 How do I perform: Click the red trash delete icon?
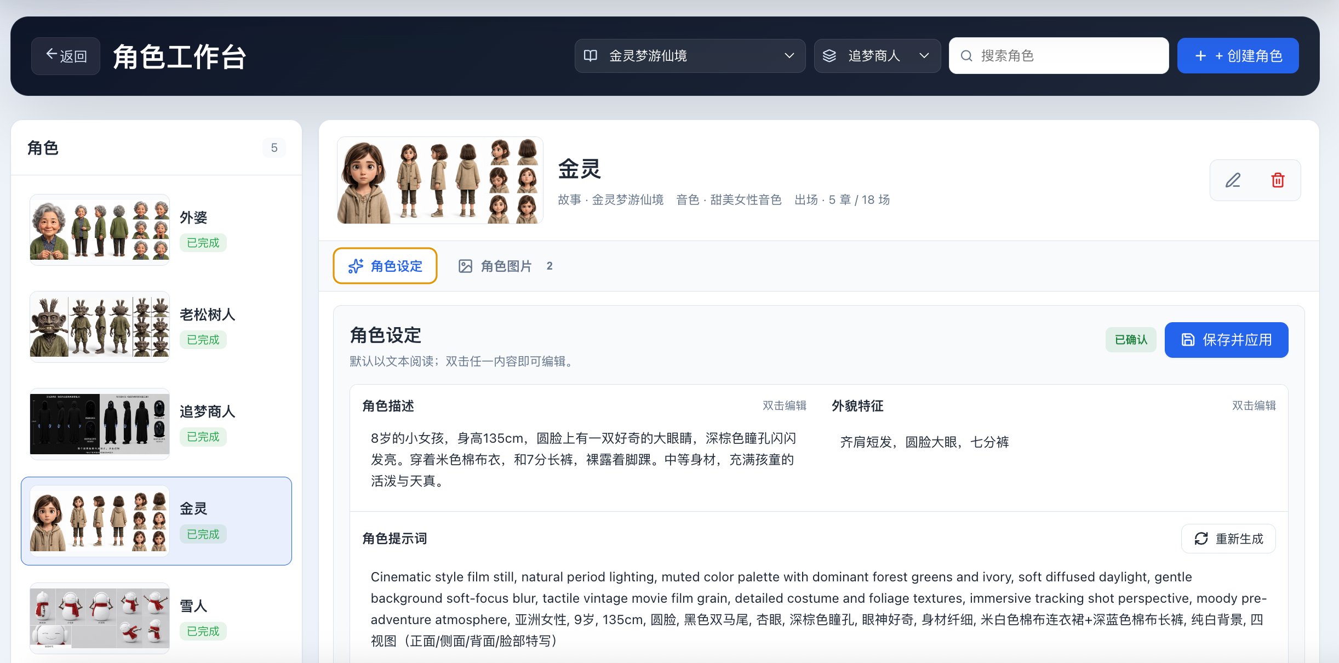coord(1278,180)
